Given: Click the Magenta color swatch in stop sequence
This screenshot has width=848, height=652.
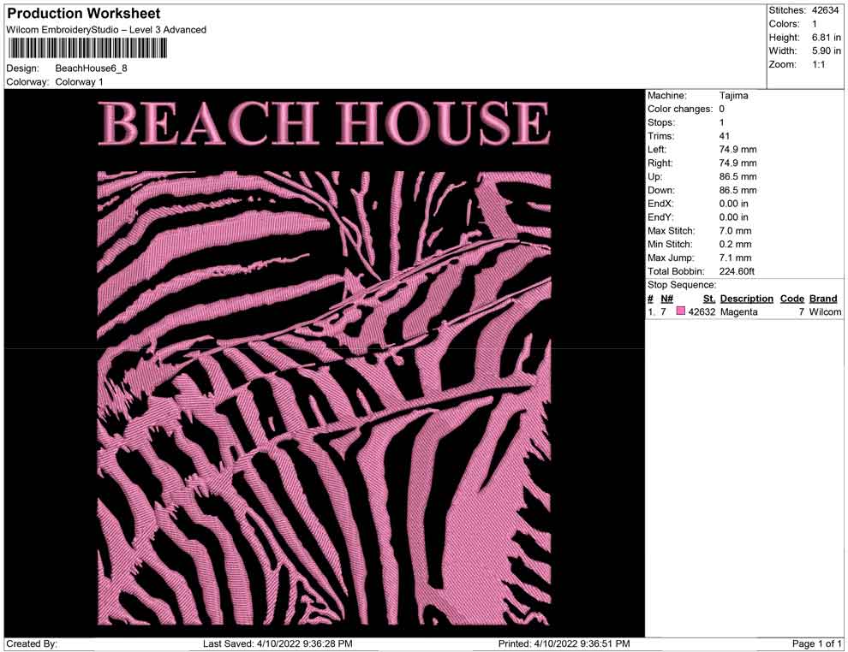Looking at the screenshot, I should (x=681, y=311).
